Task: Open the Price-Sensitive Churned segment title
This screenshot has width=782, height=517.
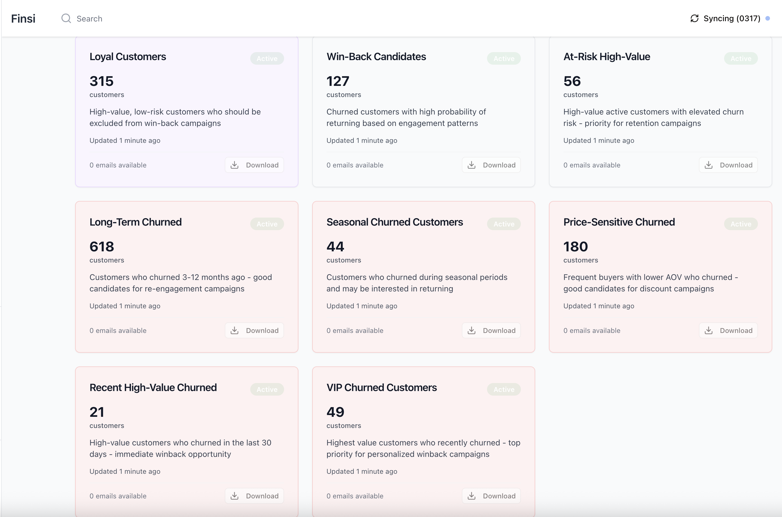Action: [619, 222]
